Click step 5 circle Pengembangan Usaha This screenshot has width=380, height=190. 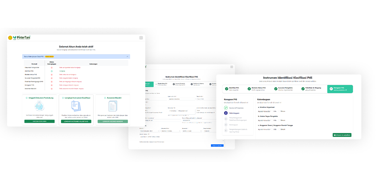click(x=226, y=131)
